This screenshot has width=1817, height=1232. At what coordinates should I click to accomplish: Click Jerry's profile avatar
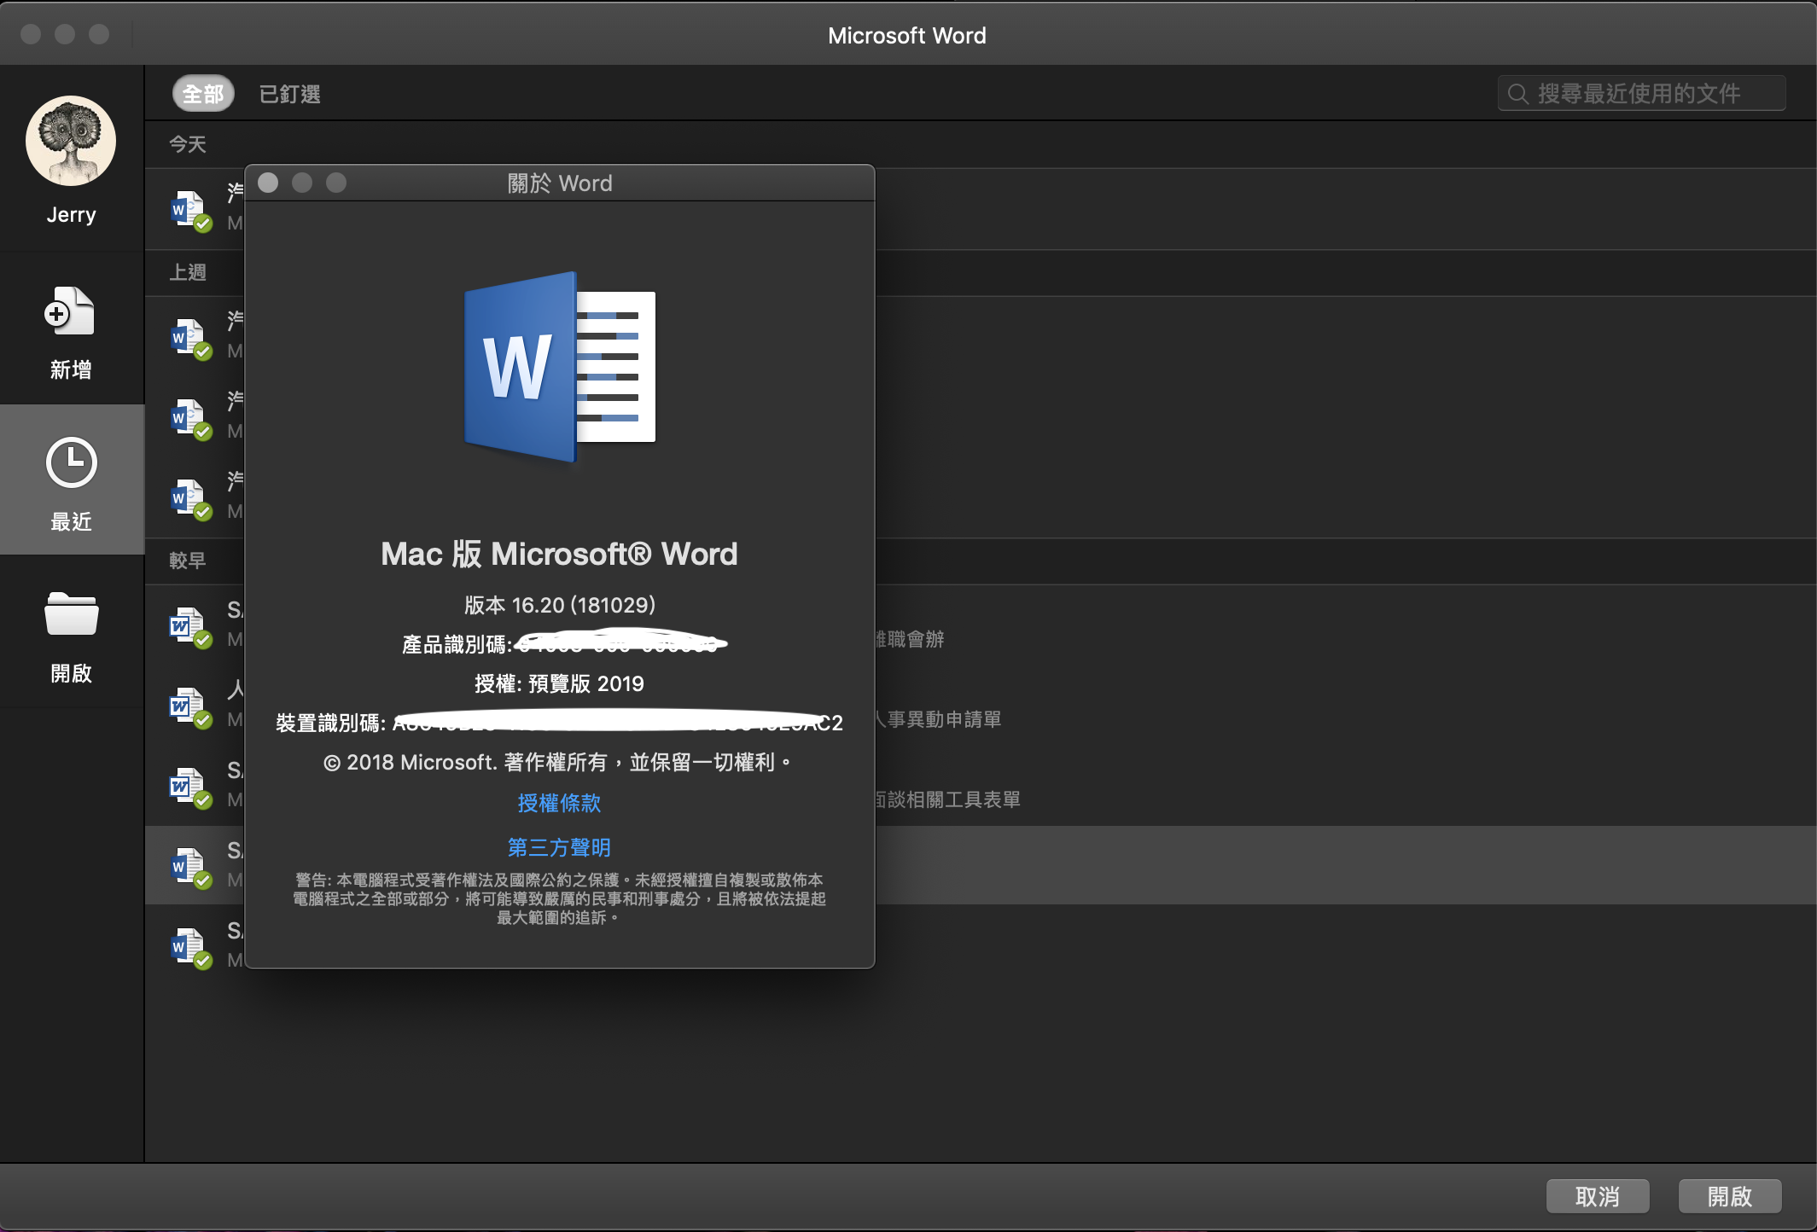coord(71,141)
